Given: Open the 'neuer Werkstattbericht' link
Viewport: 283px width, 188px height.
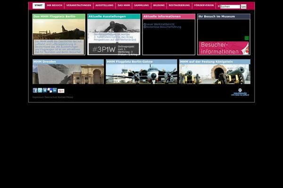Looking at the screenshot, I should (x=160, y=24).
